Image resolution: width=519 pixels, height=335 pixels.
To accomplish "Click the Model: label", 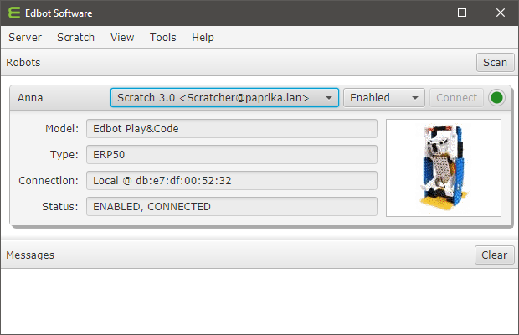I will 62,128.
